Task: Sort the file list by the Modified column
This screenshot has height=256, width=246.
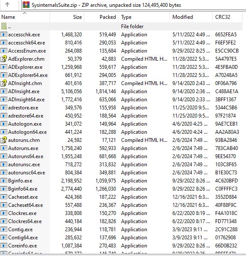Action: pyautogui.click(x=191, y=17)
